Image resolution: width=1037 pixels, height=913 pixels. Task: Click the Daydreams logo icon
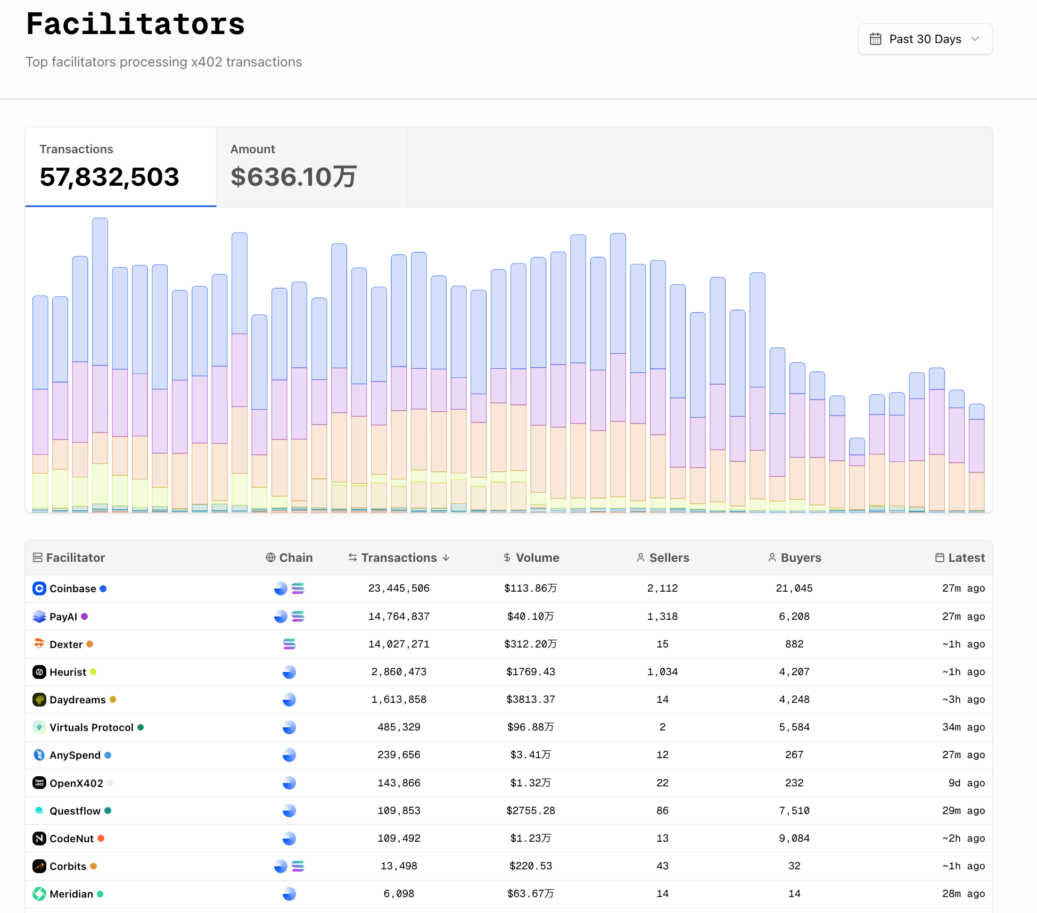(x=39, y=700)
